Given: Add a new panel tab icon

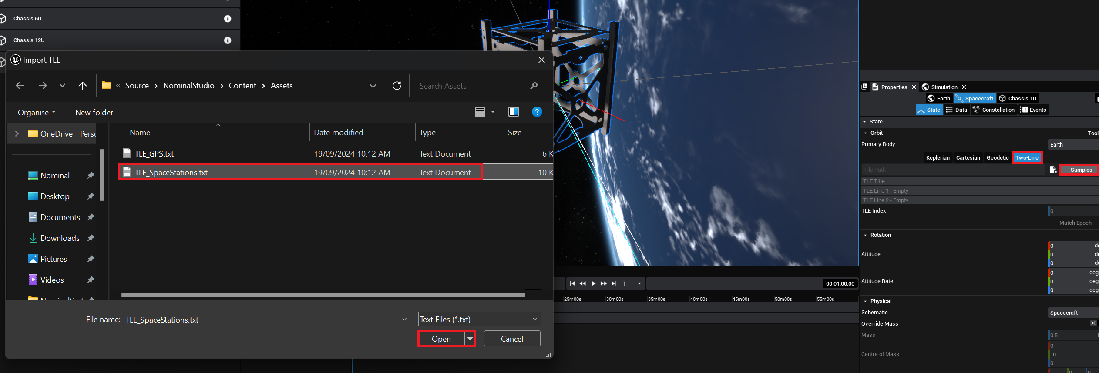Looking at the screenshot, I should [864, 87].
